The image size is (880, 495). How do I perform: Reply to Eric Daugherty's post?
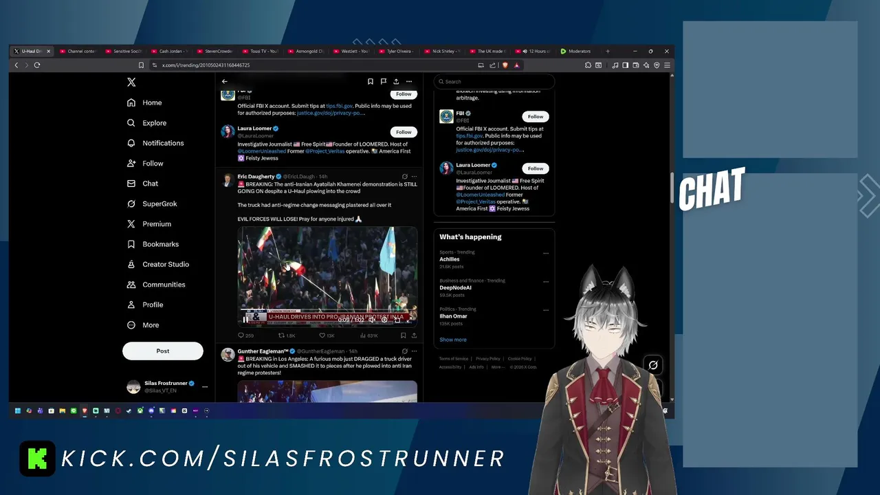(x=245, y=335)
